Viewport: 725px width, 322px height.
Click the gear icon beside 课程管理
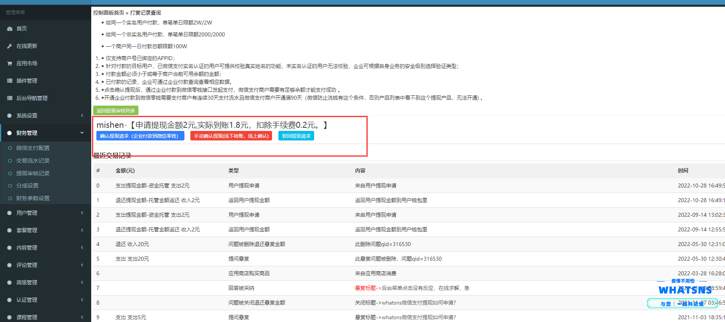pyautogui.click(x=10, y=317)
